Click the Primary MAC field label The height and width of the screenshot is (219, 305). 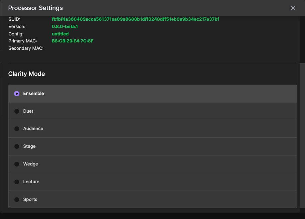coord(22,41)
